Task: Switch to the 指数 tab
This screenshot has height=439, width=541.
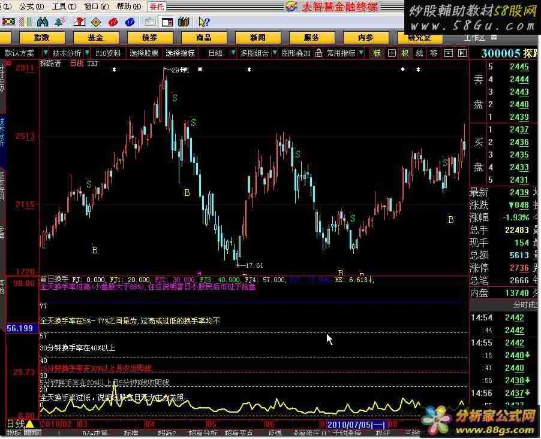Action: (42, 37)
